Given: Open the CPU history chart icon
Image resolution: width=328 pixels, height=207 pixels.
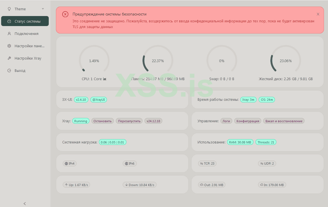Looking at the screenshot, I should point(105,79).
